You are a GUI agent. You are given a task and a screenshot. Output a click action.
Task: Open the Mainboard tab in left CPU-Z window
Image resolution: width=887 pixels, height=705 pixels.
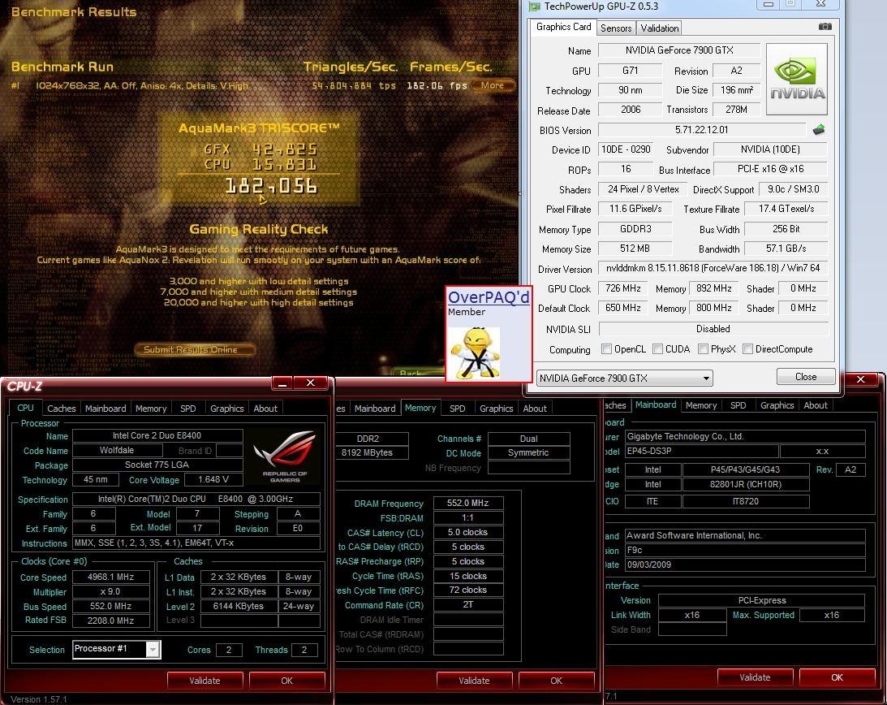[x=105, y=409]
